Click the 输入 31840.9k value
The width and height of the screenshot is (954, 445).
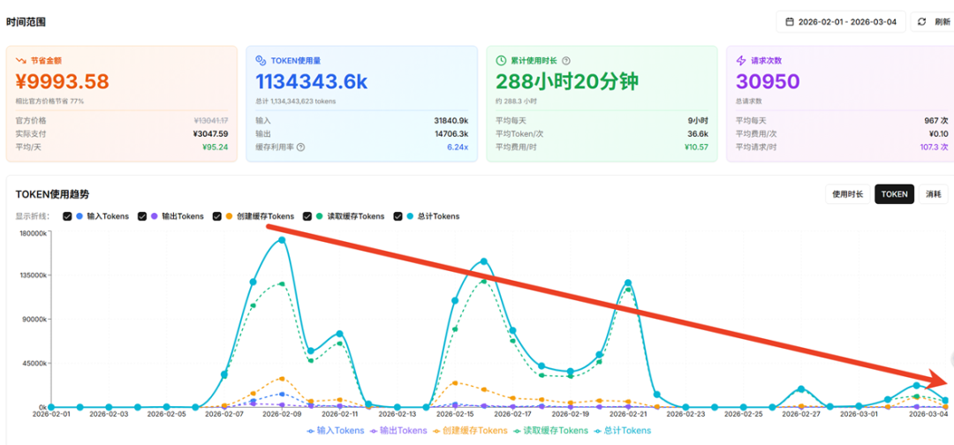tap(451, 120)
